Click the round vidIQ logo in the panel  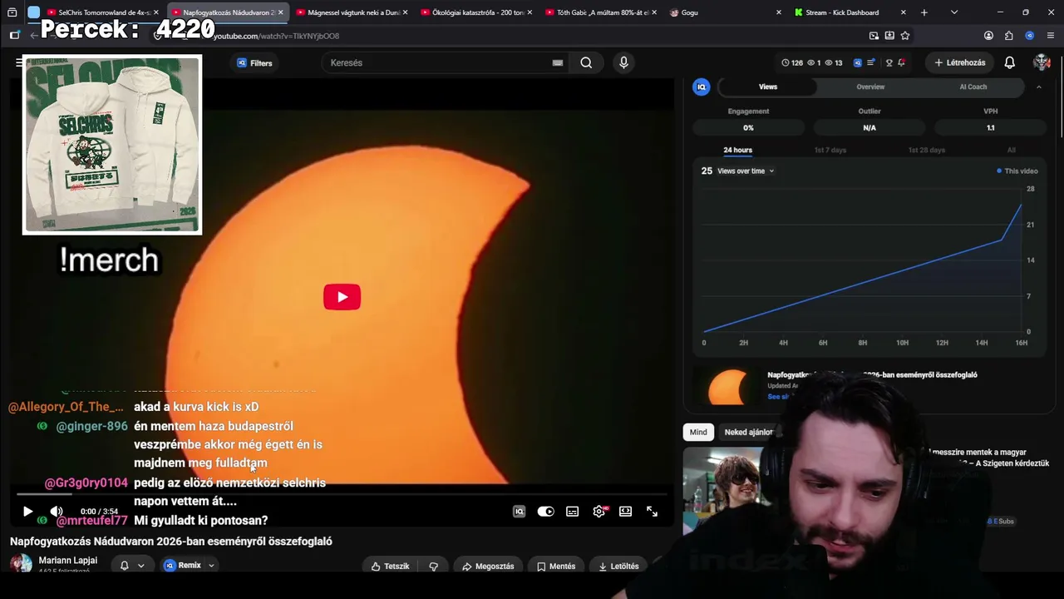[x=702, y=87]
